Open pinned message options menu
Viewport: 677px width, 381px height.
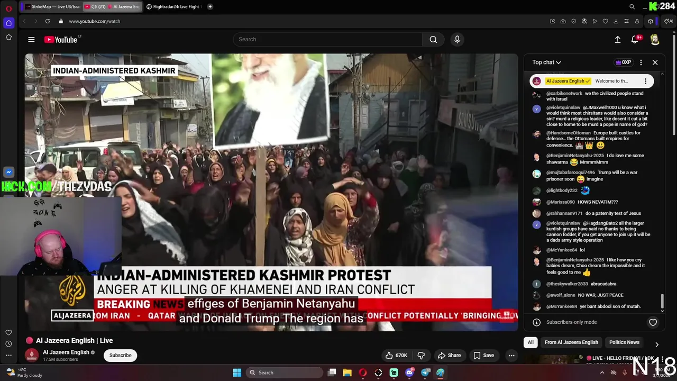645,81
